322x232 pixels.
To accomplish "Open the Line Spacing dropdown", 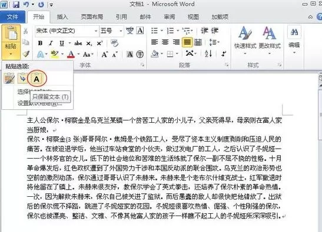I will tap(214, 42).
